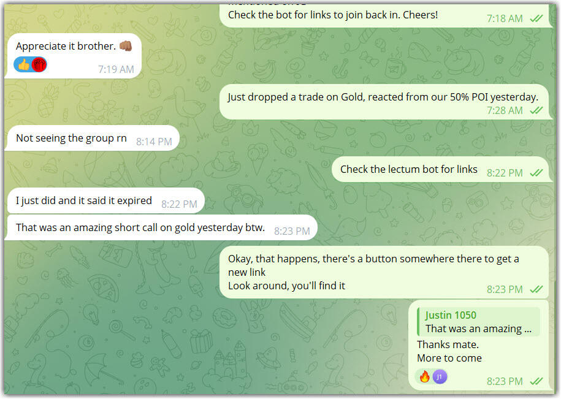Click read checkmarks on Gold trade message
Viewport: 561px width, 399px height.
pos(536,110)
